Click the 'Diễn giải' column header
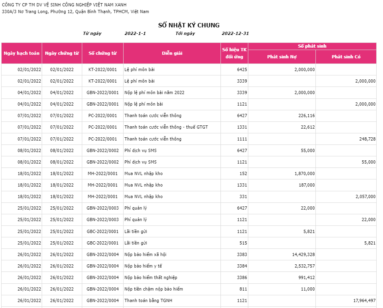This screenshot has width=383, height=308. 172,53
